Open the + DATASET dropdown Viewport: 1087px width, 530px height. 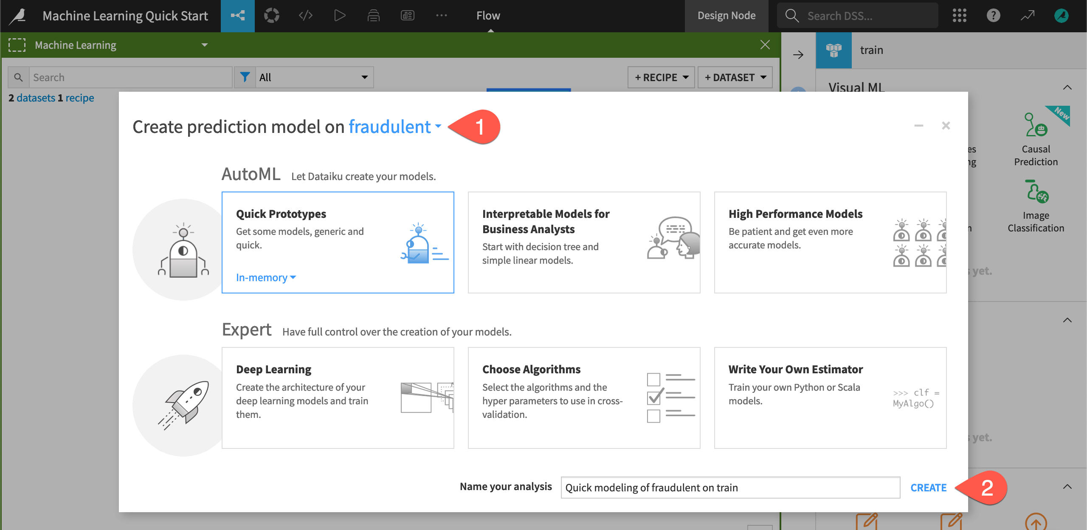735,77
